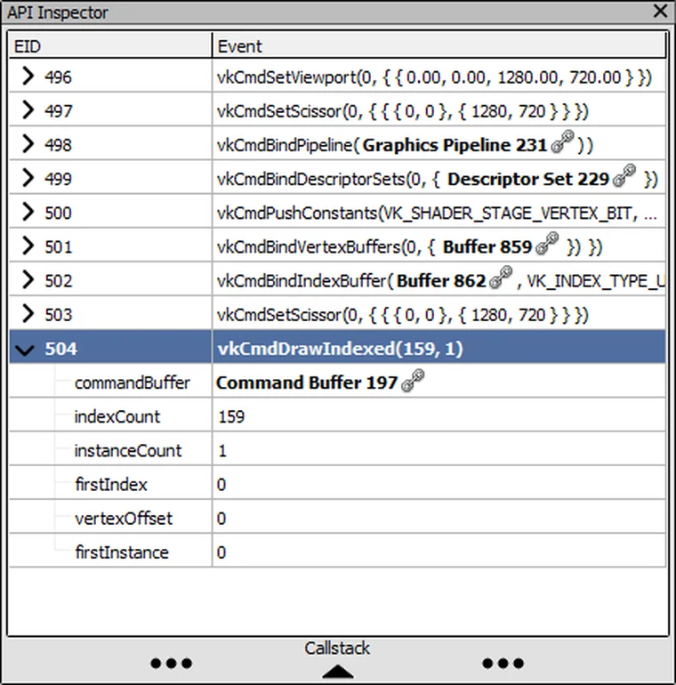Click EID number 500

(58, 214)
